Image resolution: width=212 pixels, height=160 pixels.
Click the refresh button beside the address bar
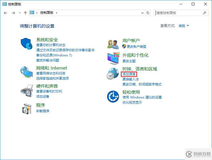point(148,13)
